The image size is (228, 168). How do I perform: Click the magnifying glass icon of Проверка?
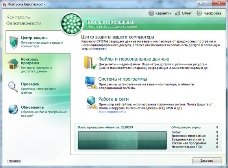(13, 87)
